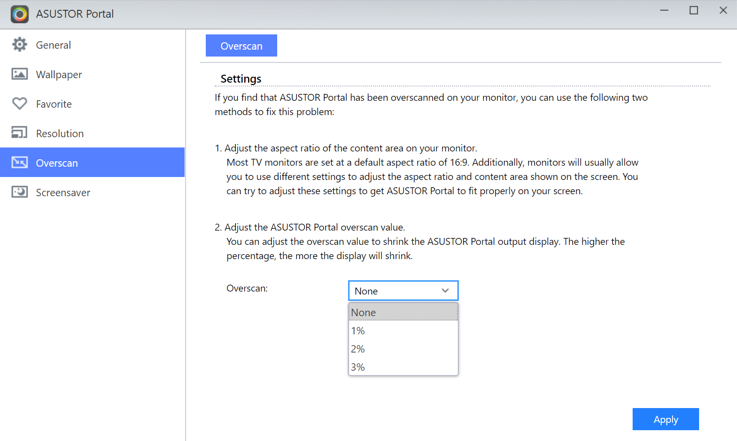Go to Wallpaper section
The width and height of the screenshot is (737, 441).
(59, 75)
